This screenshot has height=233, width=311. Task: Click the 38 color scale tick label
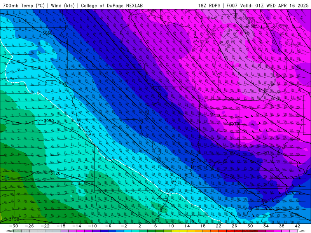(x=281, y=226)
